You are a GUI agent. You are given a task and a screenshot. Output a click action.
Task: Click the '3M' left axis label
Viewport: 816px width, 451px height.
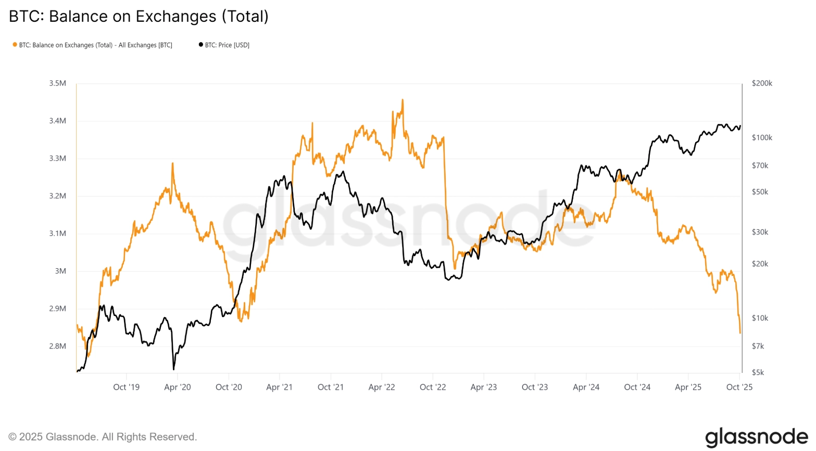60,271
